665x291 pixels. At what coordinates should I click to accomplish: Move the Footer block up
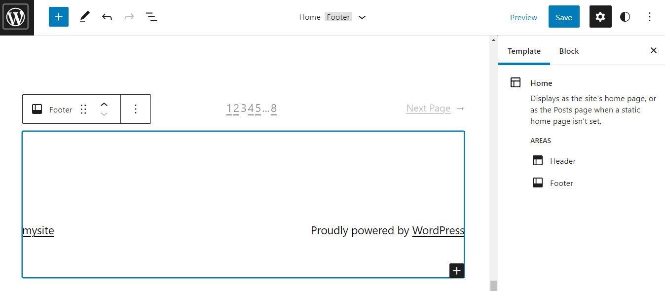point(104,104)
